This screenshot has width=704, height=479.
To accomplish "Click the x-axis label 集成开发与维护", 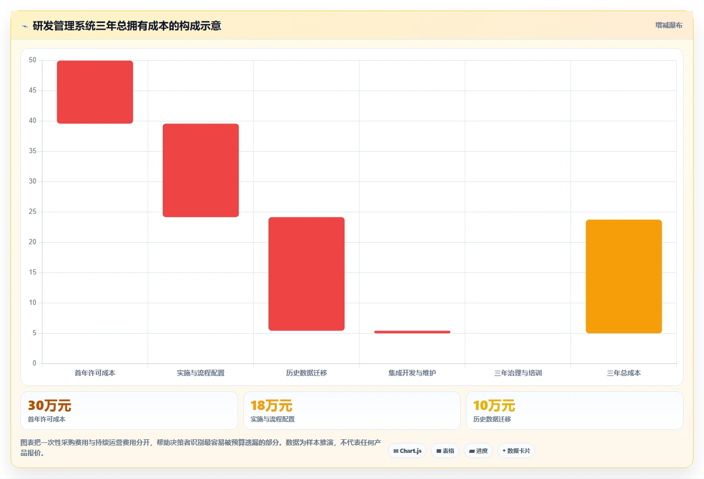I will click(412, 373).
